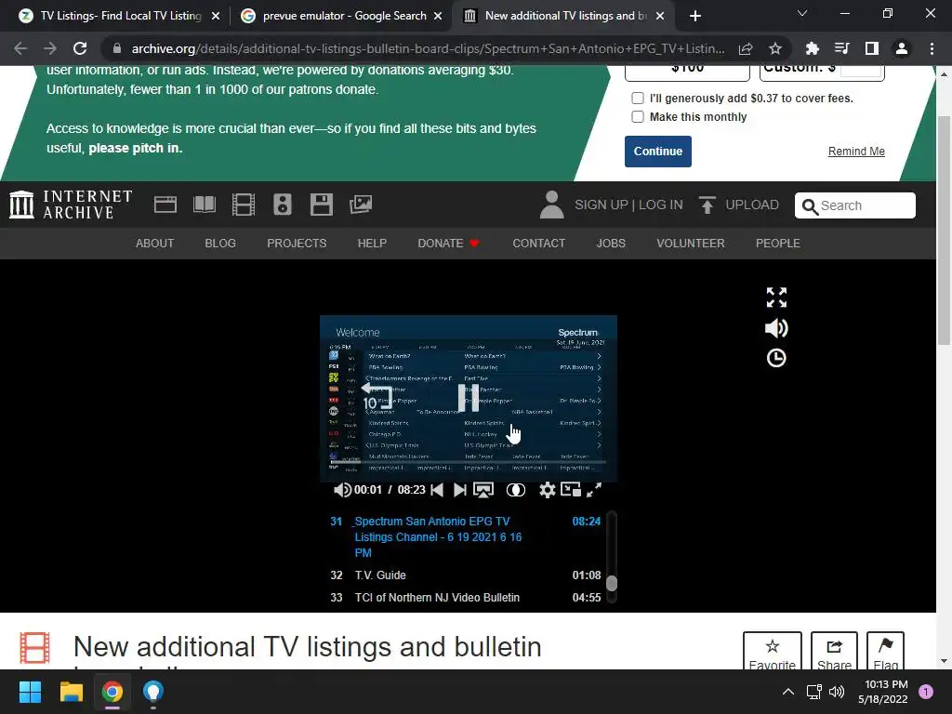Enter video fullscreen mode
Viewport: 952px width, 714px height.
tap(594, 490)
